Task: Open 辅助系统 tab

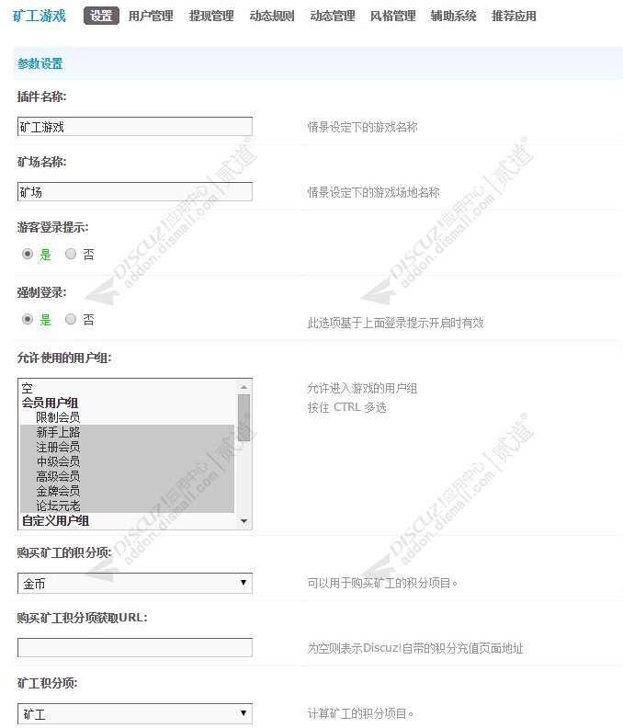Action: (454, 16)
